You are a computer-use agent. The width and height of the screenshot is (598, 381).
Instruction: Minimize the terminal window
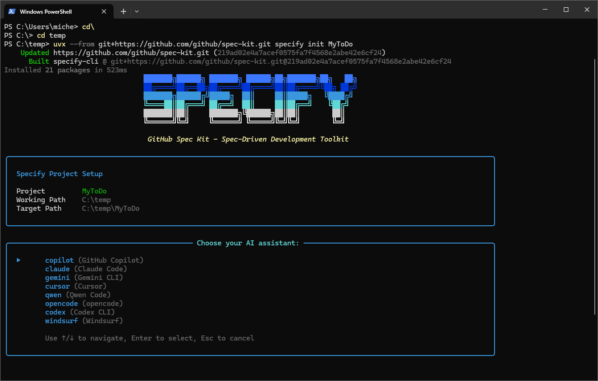point(545,9)
